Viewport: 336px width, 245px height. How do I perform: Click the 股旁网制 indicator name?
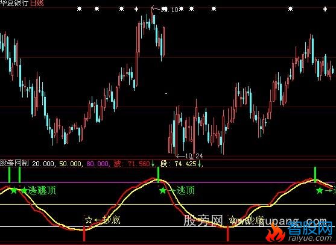point(14,164)
